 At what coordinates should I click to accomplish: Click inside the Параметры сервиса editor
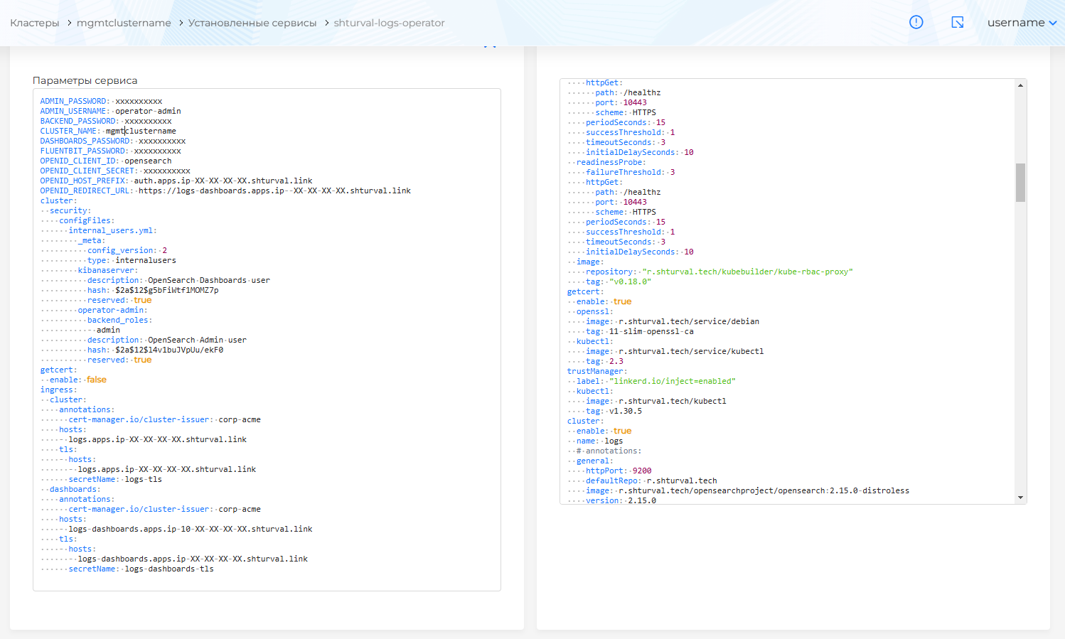point(267,340)
